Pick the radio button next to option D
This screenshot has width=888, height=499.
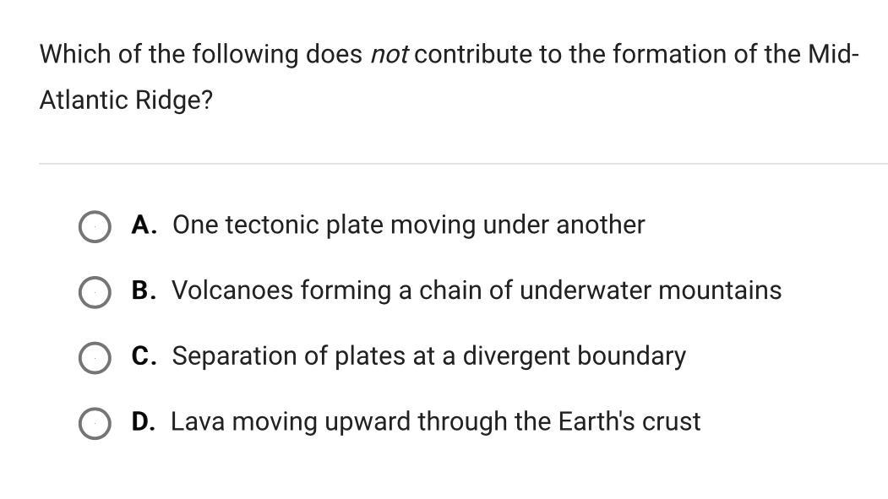95,424
